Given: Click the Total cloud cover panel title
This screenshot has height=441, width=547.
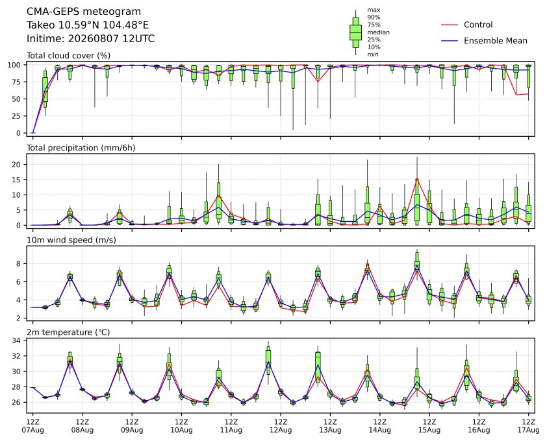Looking at the screenshot, I should coord(69,56).
